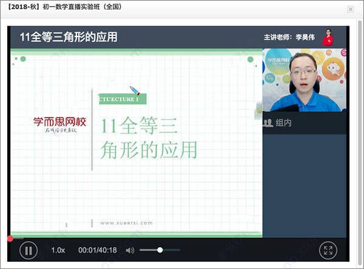Click the 主讲老师: 李昊伟 label
The height and width of the screenshot is (269, 364).
[x=289, y=37]
